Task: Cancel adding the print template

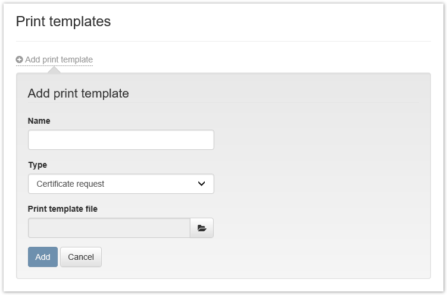Action: click(x=81, y=257)
